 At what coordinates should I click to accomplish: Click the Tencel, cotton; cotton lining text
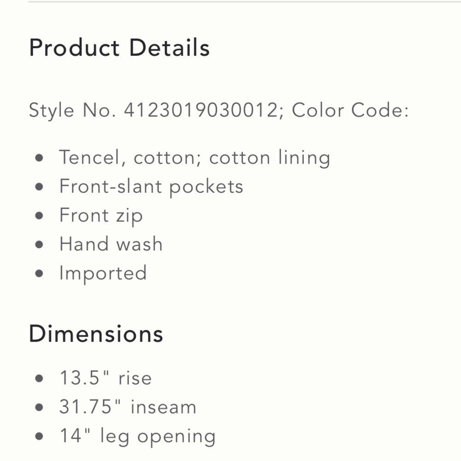(x=195, y=158)
